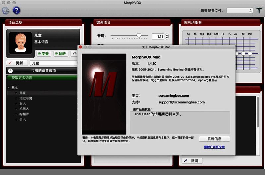This screenshot has height=175, width=265.
Task: Open the 语音配置文件 dropdown
Action: coord(239,11)
